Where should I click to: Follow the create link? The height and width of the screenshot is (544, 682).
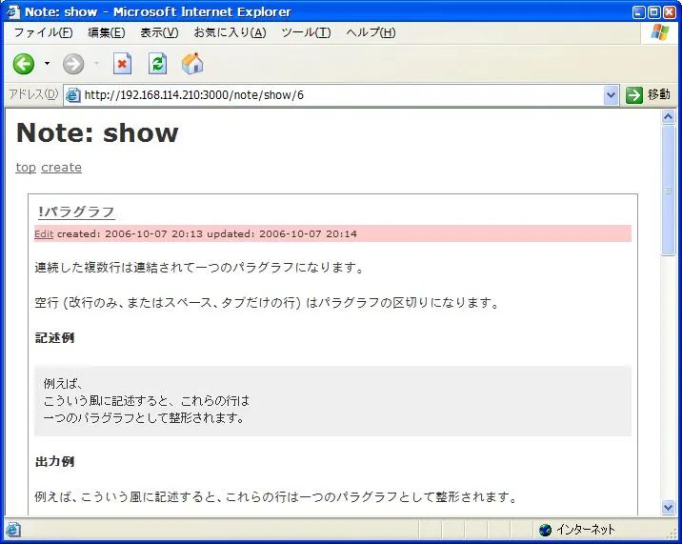[61, 167]
